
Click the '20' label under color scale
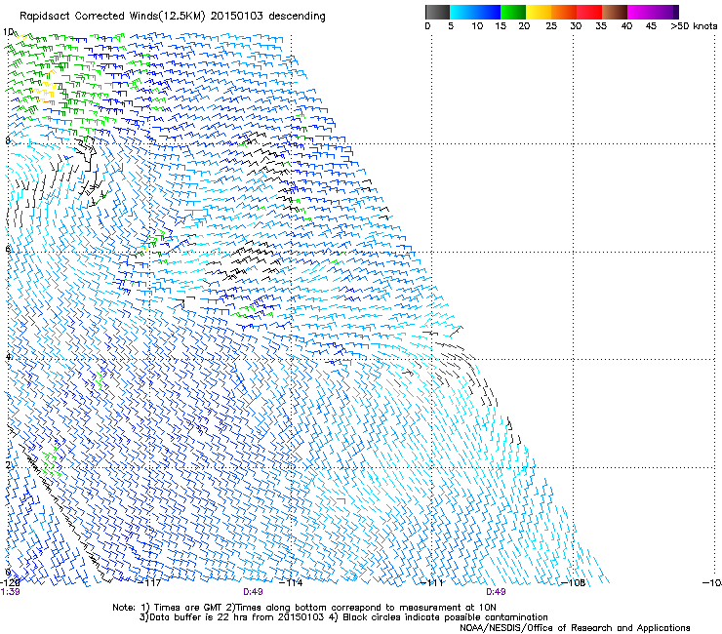[524, 26]
